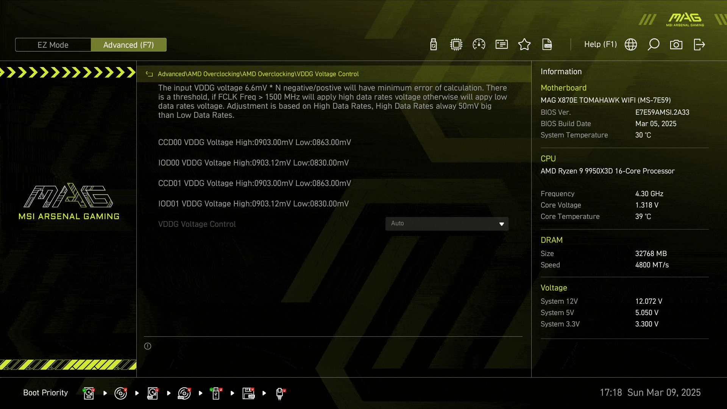Select the first CD/DVD boot device icon
727x409 pixels.
121,393
